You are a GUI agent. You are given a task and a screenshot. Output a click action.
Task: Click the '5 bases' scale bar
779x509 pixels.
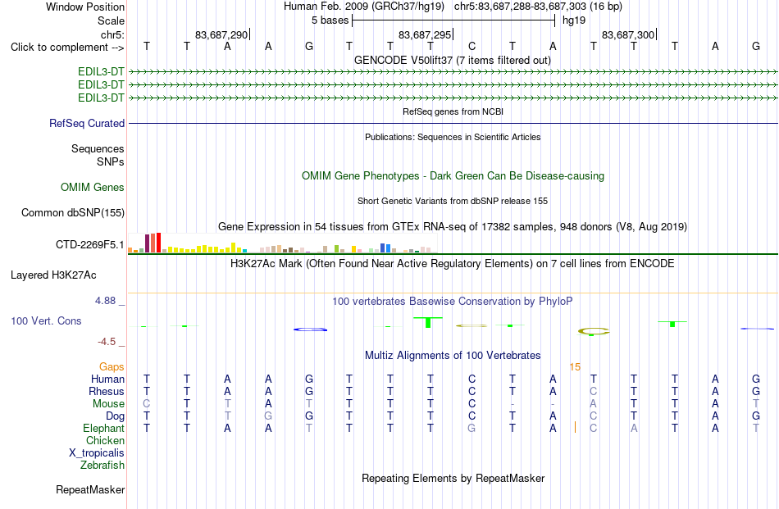pos(453,20)
